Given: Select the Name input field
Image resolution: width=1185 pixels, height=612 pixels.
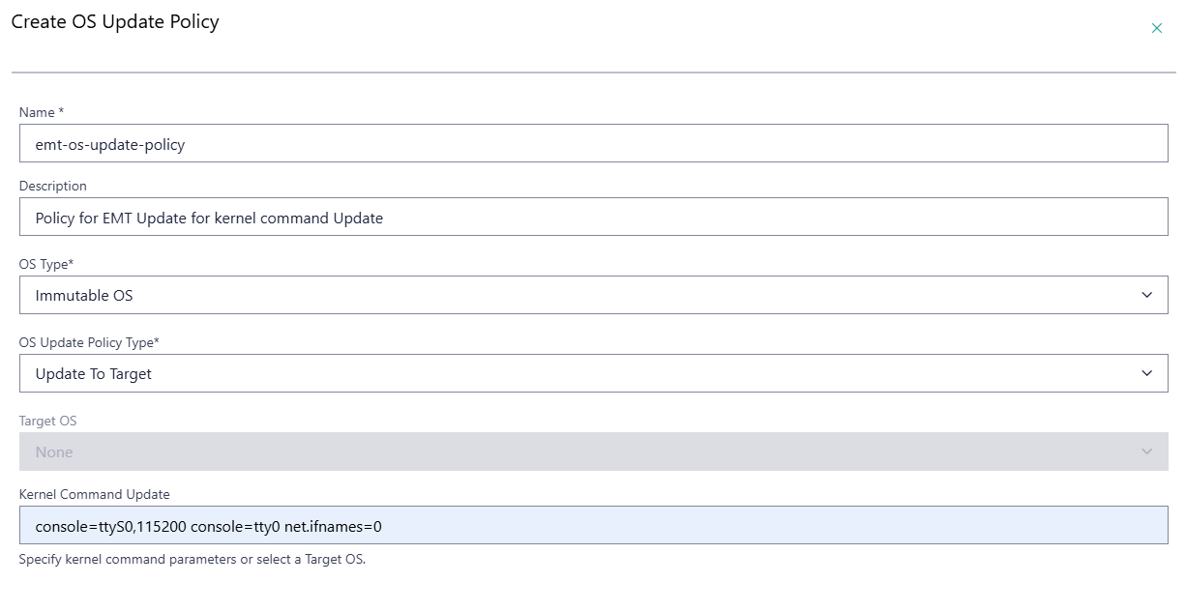Looking at the screenshot, I should pyautogui.click(x=592, y=142).
